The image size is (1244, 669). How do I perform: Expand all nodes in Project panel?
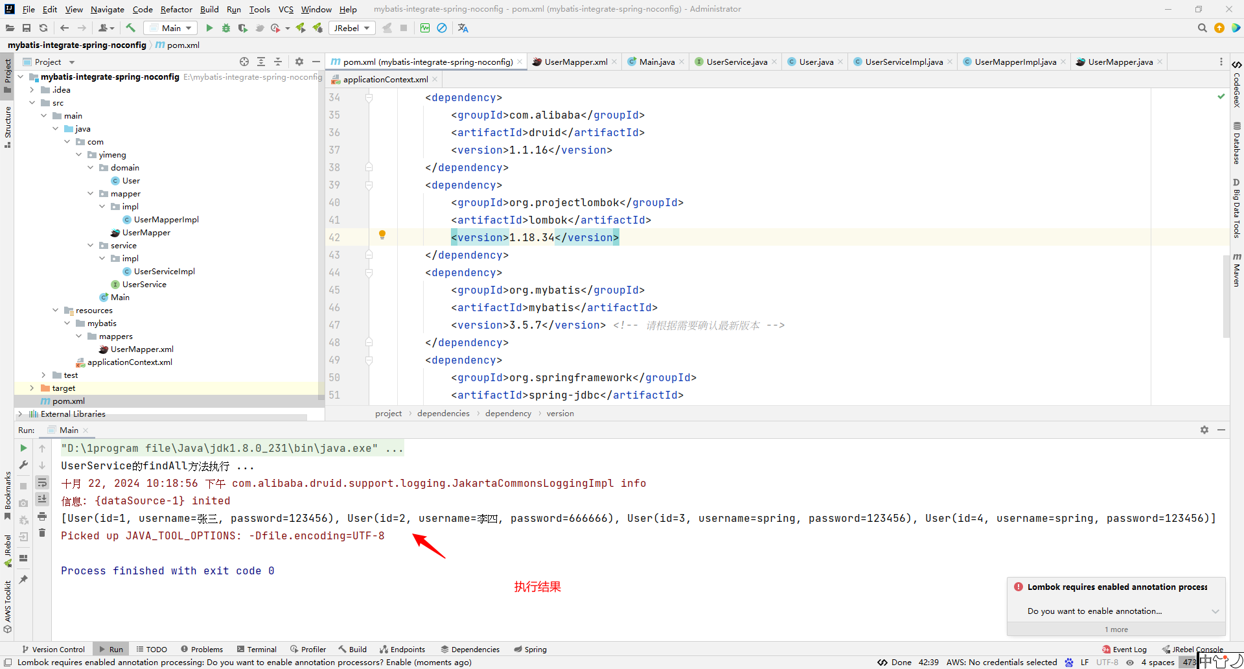pos(261,62)
